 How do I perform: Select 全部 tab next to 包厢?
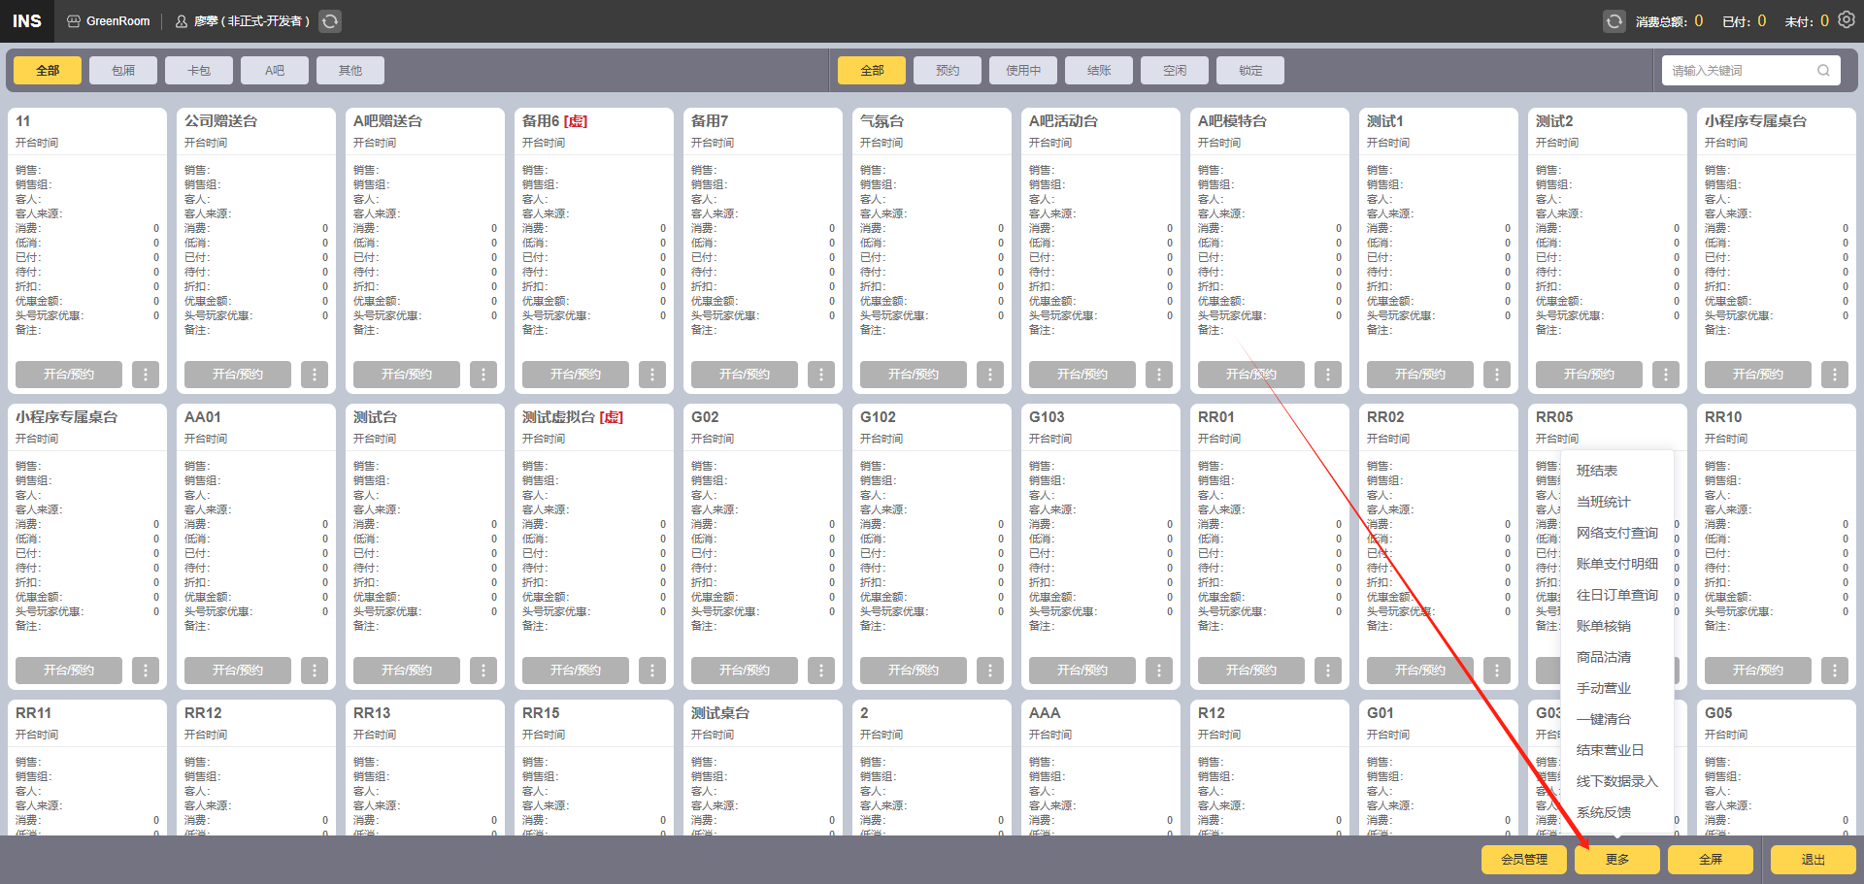coord(48,71)
